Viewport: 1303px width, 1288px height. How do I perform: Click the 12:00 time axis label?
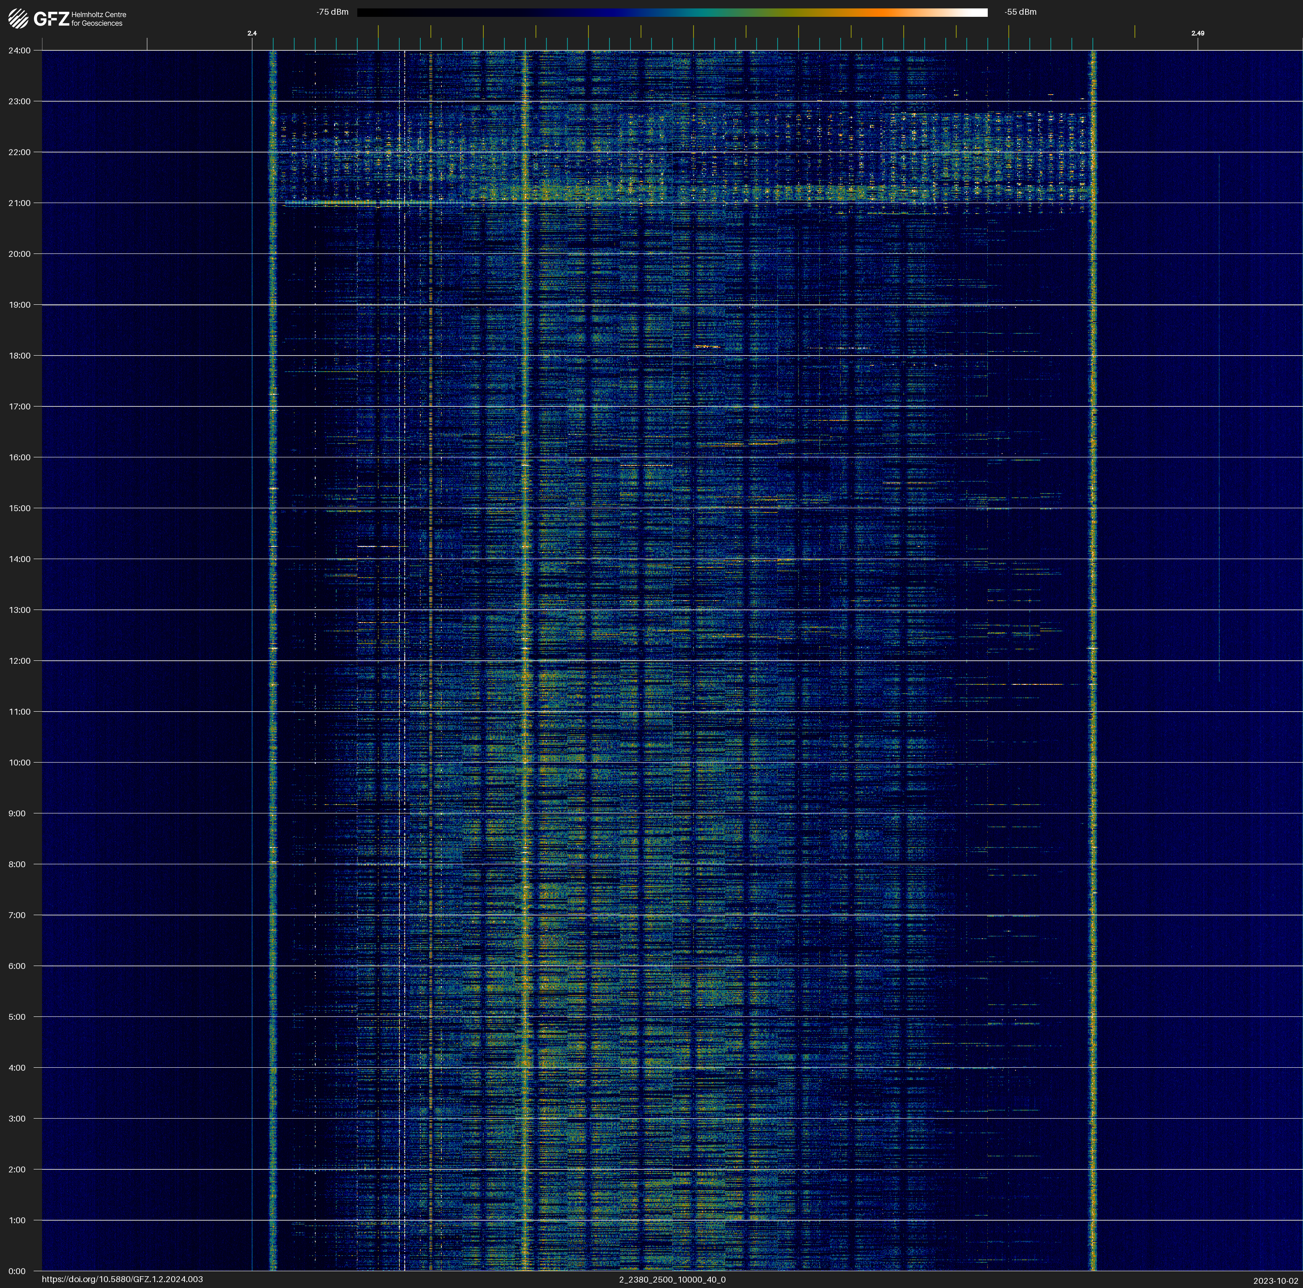click(20, 661)
